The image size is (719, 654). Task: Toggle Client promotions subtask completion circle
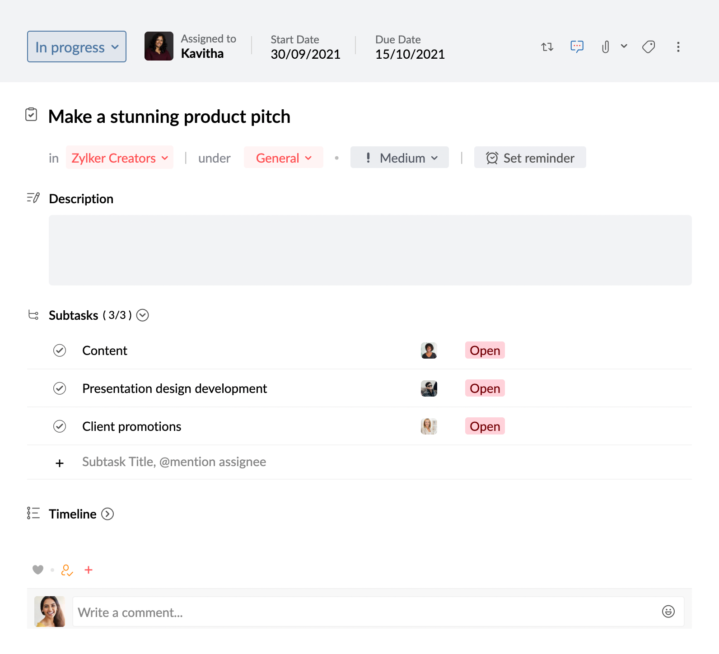[x=60, y=426]
